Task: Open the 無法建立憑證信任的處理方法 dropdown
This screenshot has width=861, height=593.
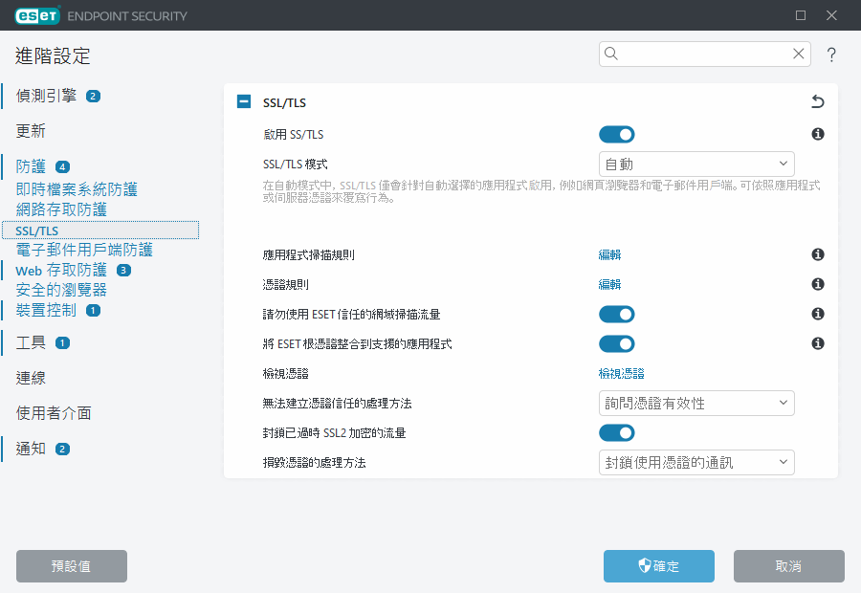Action: [x=696, y=403]
